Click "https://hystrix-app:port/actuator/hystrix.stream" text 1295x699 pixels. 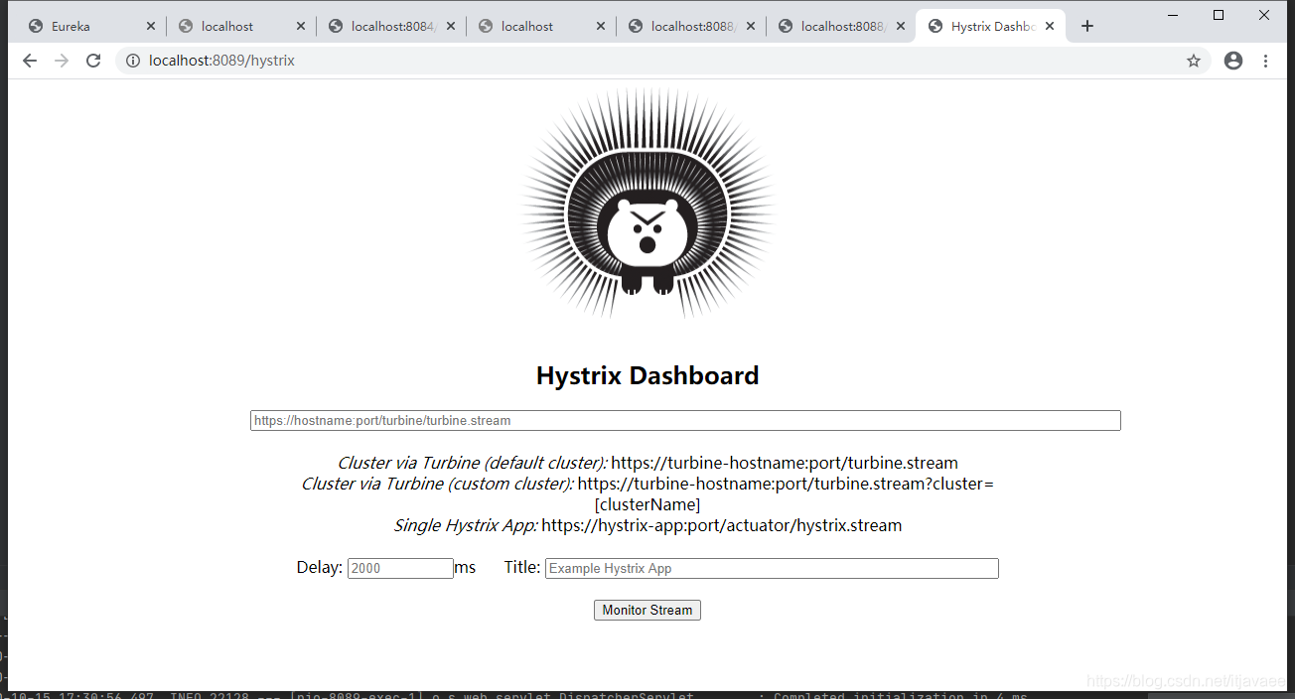click(722, 525)
